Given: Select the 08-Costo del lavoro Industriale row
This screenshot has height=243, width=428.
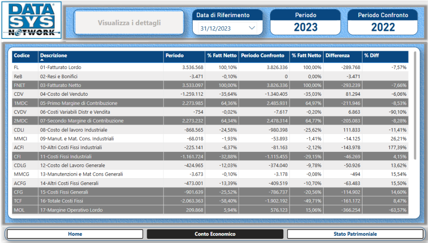Looking at the screenshot, I should pyautogui.click(x=74, y=130).
